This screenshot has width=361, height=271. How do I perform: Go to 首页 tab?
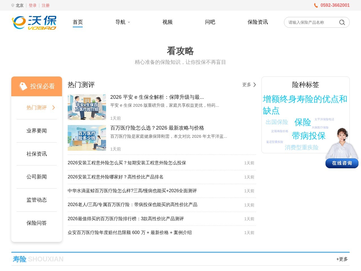coord(78,22)
